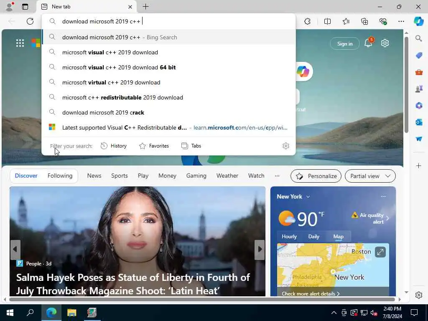Image resolution: width=428 pixels, height=321 pixels.
Task: Show hidden system tray icons
Action: click(334, 313)
